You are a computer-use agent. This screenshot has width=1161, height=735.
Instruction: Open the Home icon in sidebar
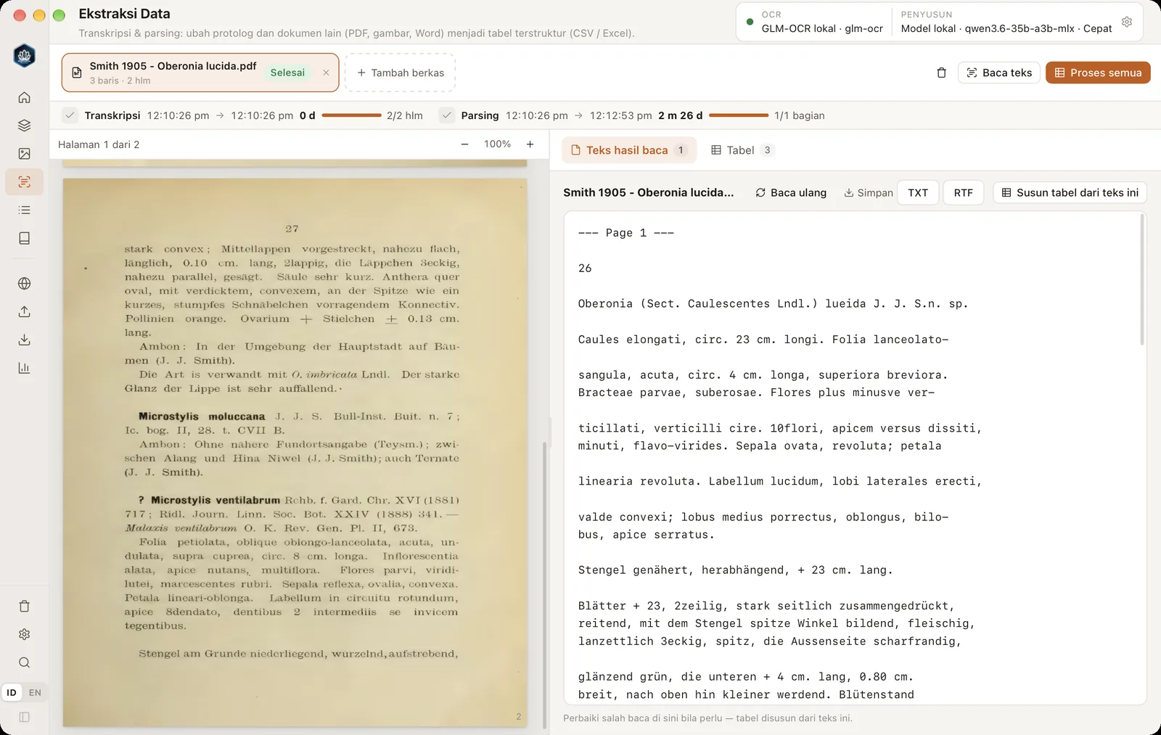[24, 97]
